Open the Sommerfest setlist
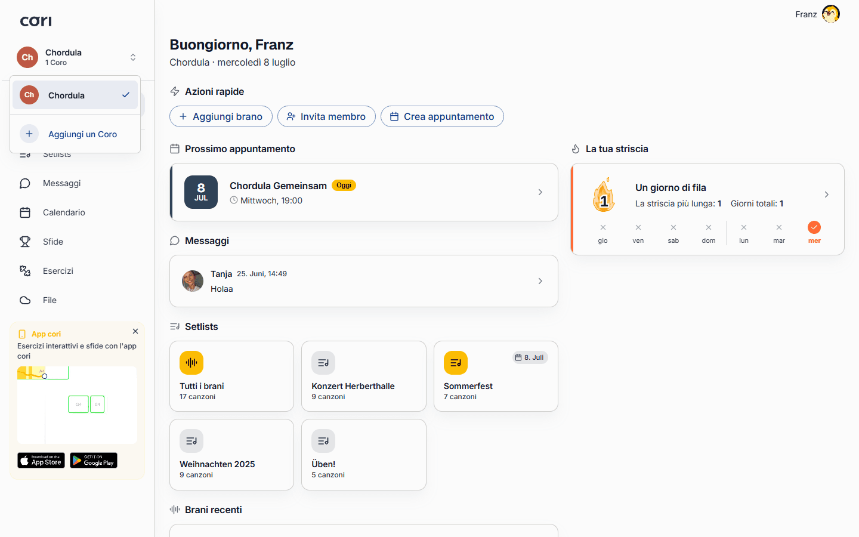This screenshot has height=537, width=859. coord(496,376)
